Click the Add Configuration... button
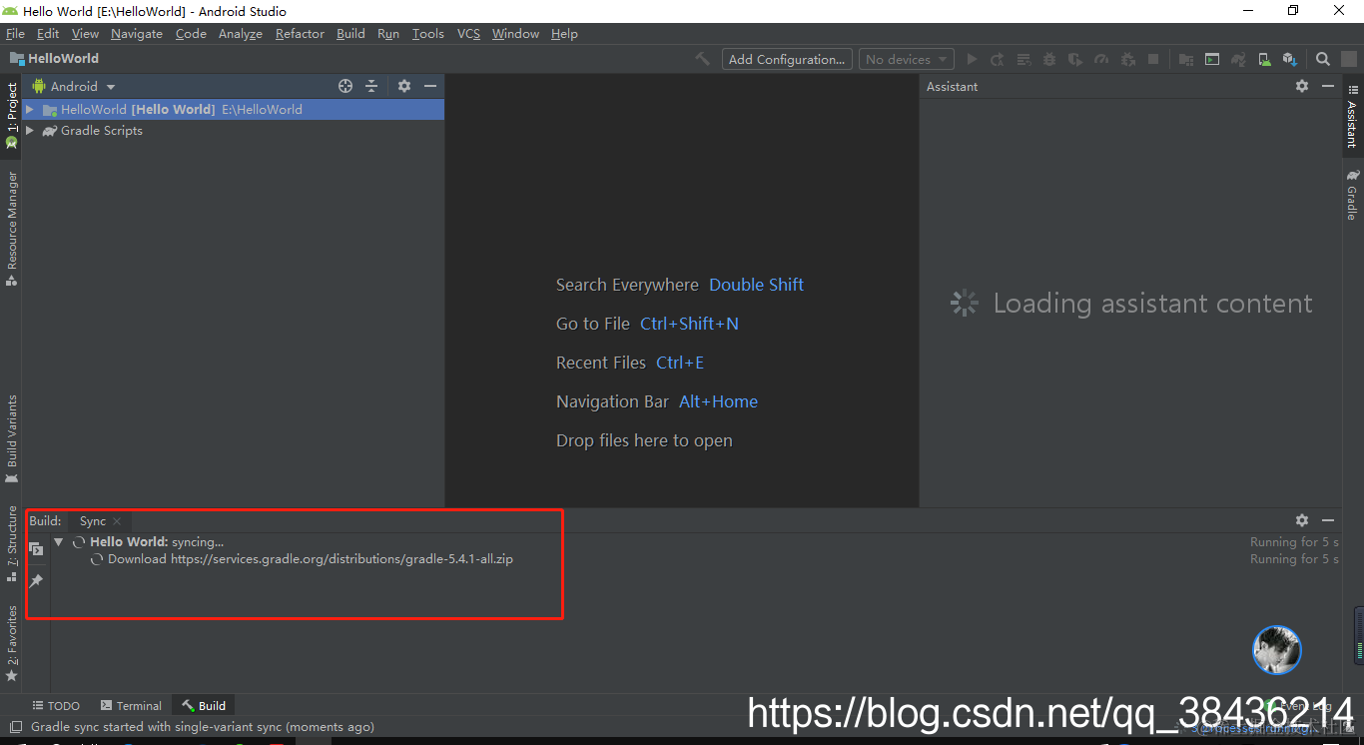This screenshot has width=1364, height=745. (788, 59)
